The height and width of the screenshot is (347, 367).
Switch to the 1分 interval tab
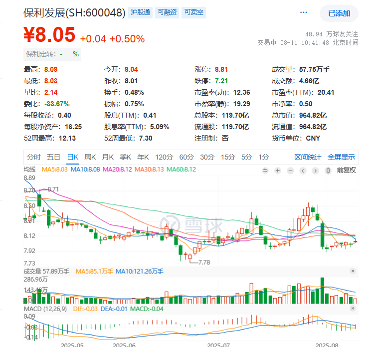click(x=264, y=157)
